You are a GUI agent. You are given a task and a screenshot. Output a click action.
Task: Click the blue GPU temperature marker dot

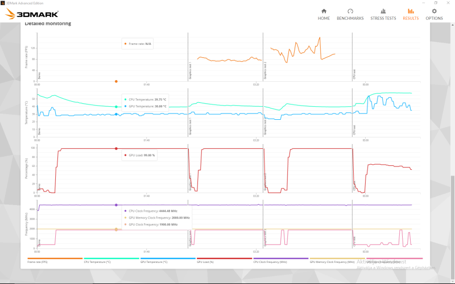[116, 114]
